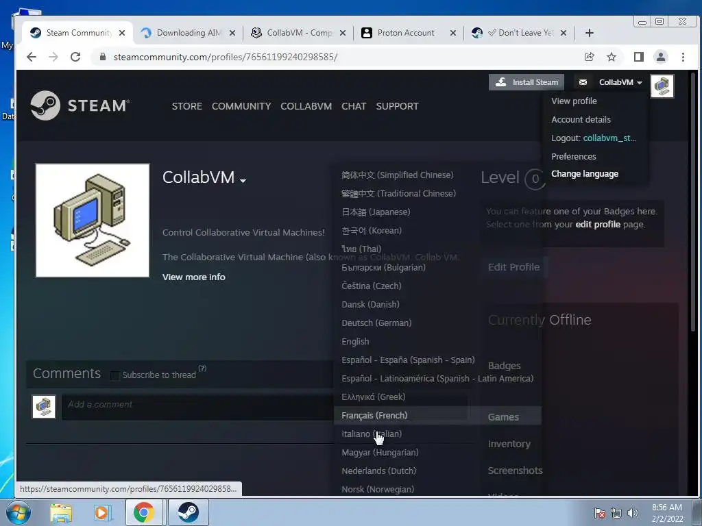Toggle the Subscribe to thread checkbox
This screenshot has height=526, width=702.
(114, 375)
